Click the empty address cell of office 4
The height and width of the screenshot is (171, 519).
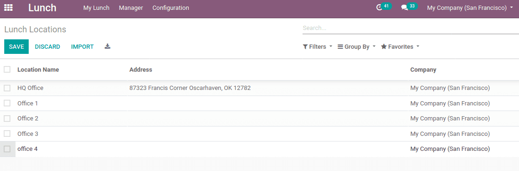(268, 149)
